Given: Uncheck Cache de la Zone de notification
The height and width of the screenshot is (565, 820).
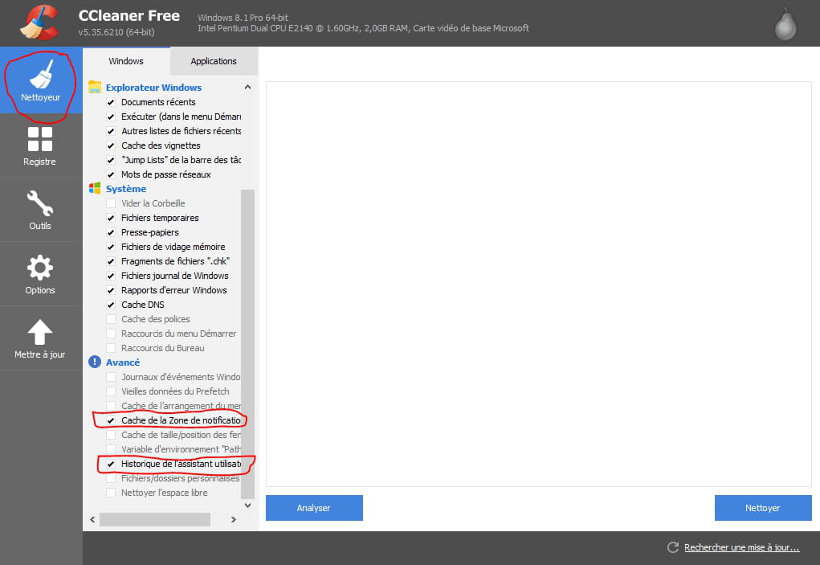Looking at the screenshot, I should tap(111, 420).
